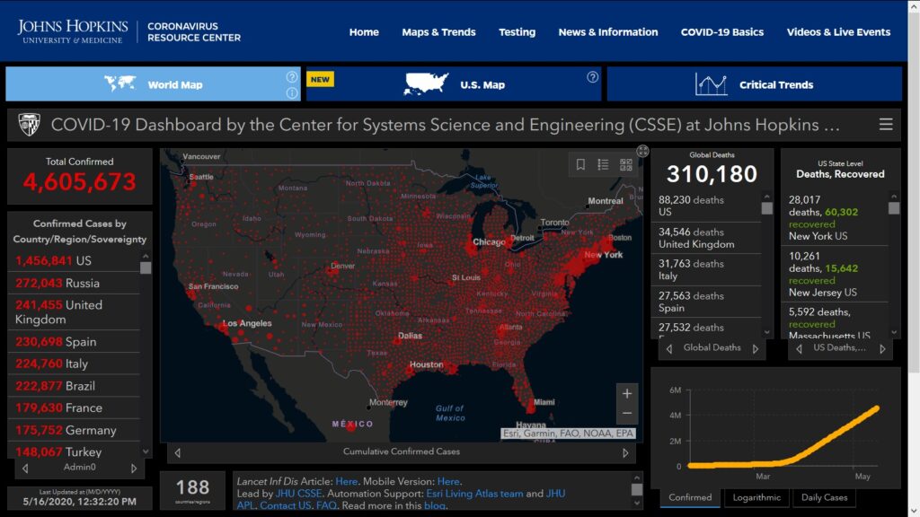
Task: Click left arrow beside Global Deaths label
Action: (x=668, y=349)
